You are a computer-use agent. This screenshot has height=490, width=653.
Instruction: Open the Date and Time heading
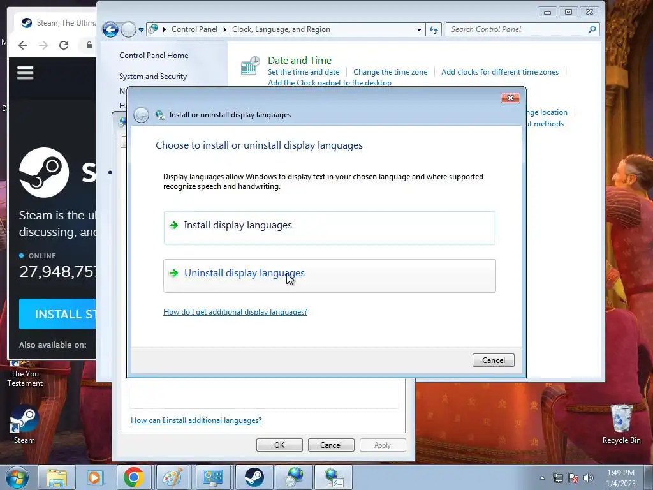[300, 61]
